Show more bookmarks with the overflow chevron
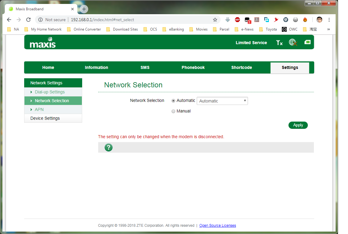Image resolution: width=348 pixels, height=234 pixels. pyautogui.click(x=328, y=29)
